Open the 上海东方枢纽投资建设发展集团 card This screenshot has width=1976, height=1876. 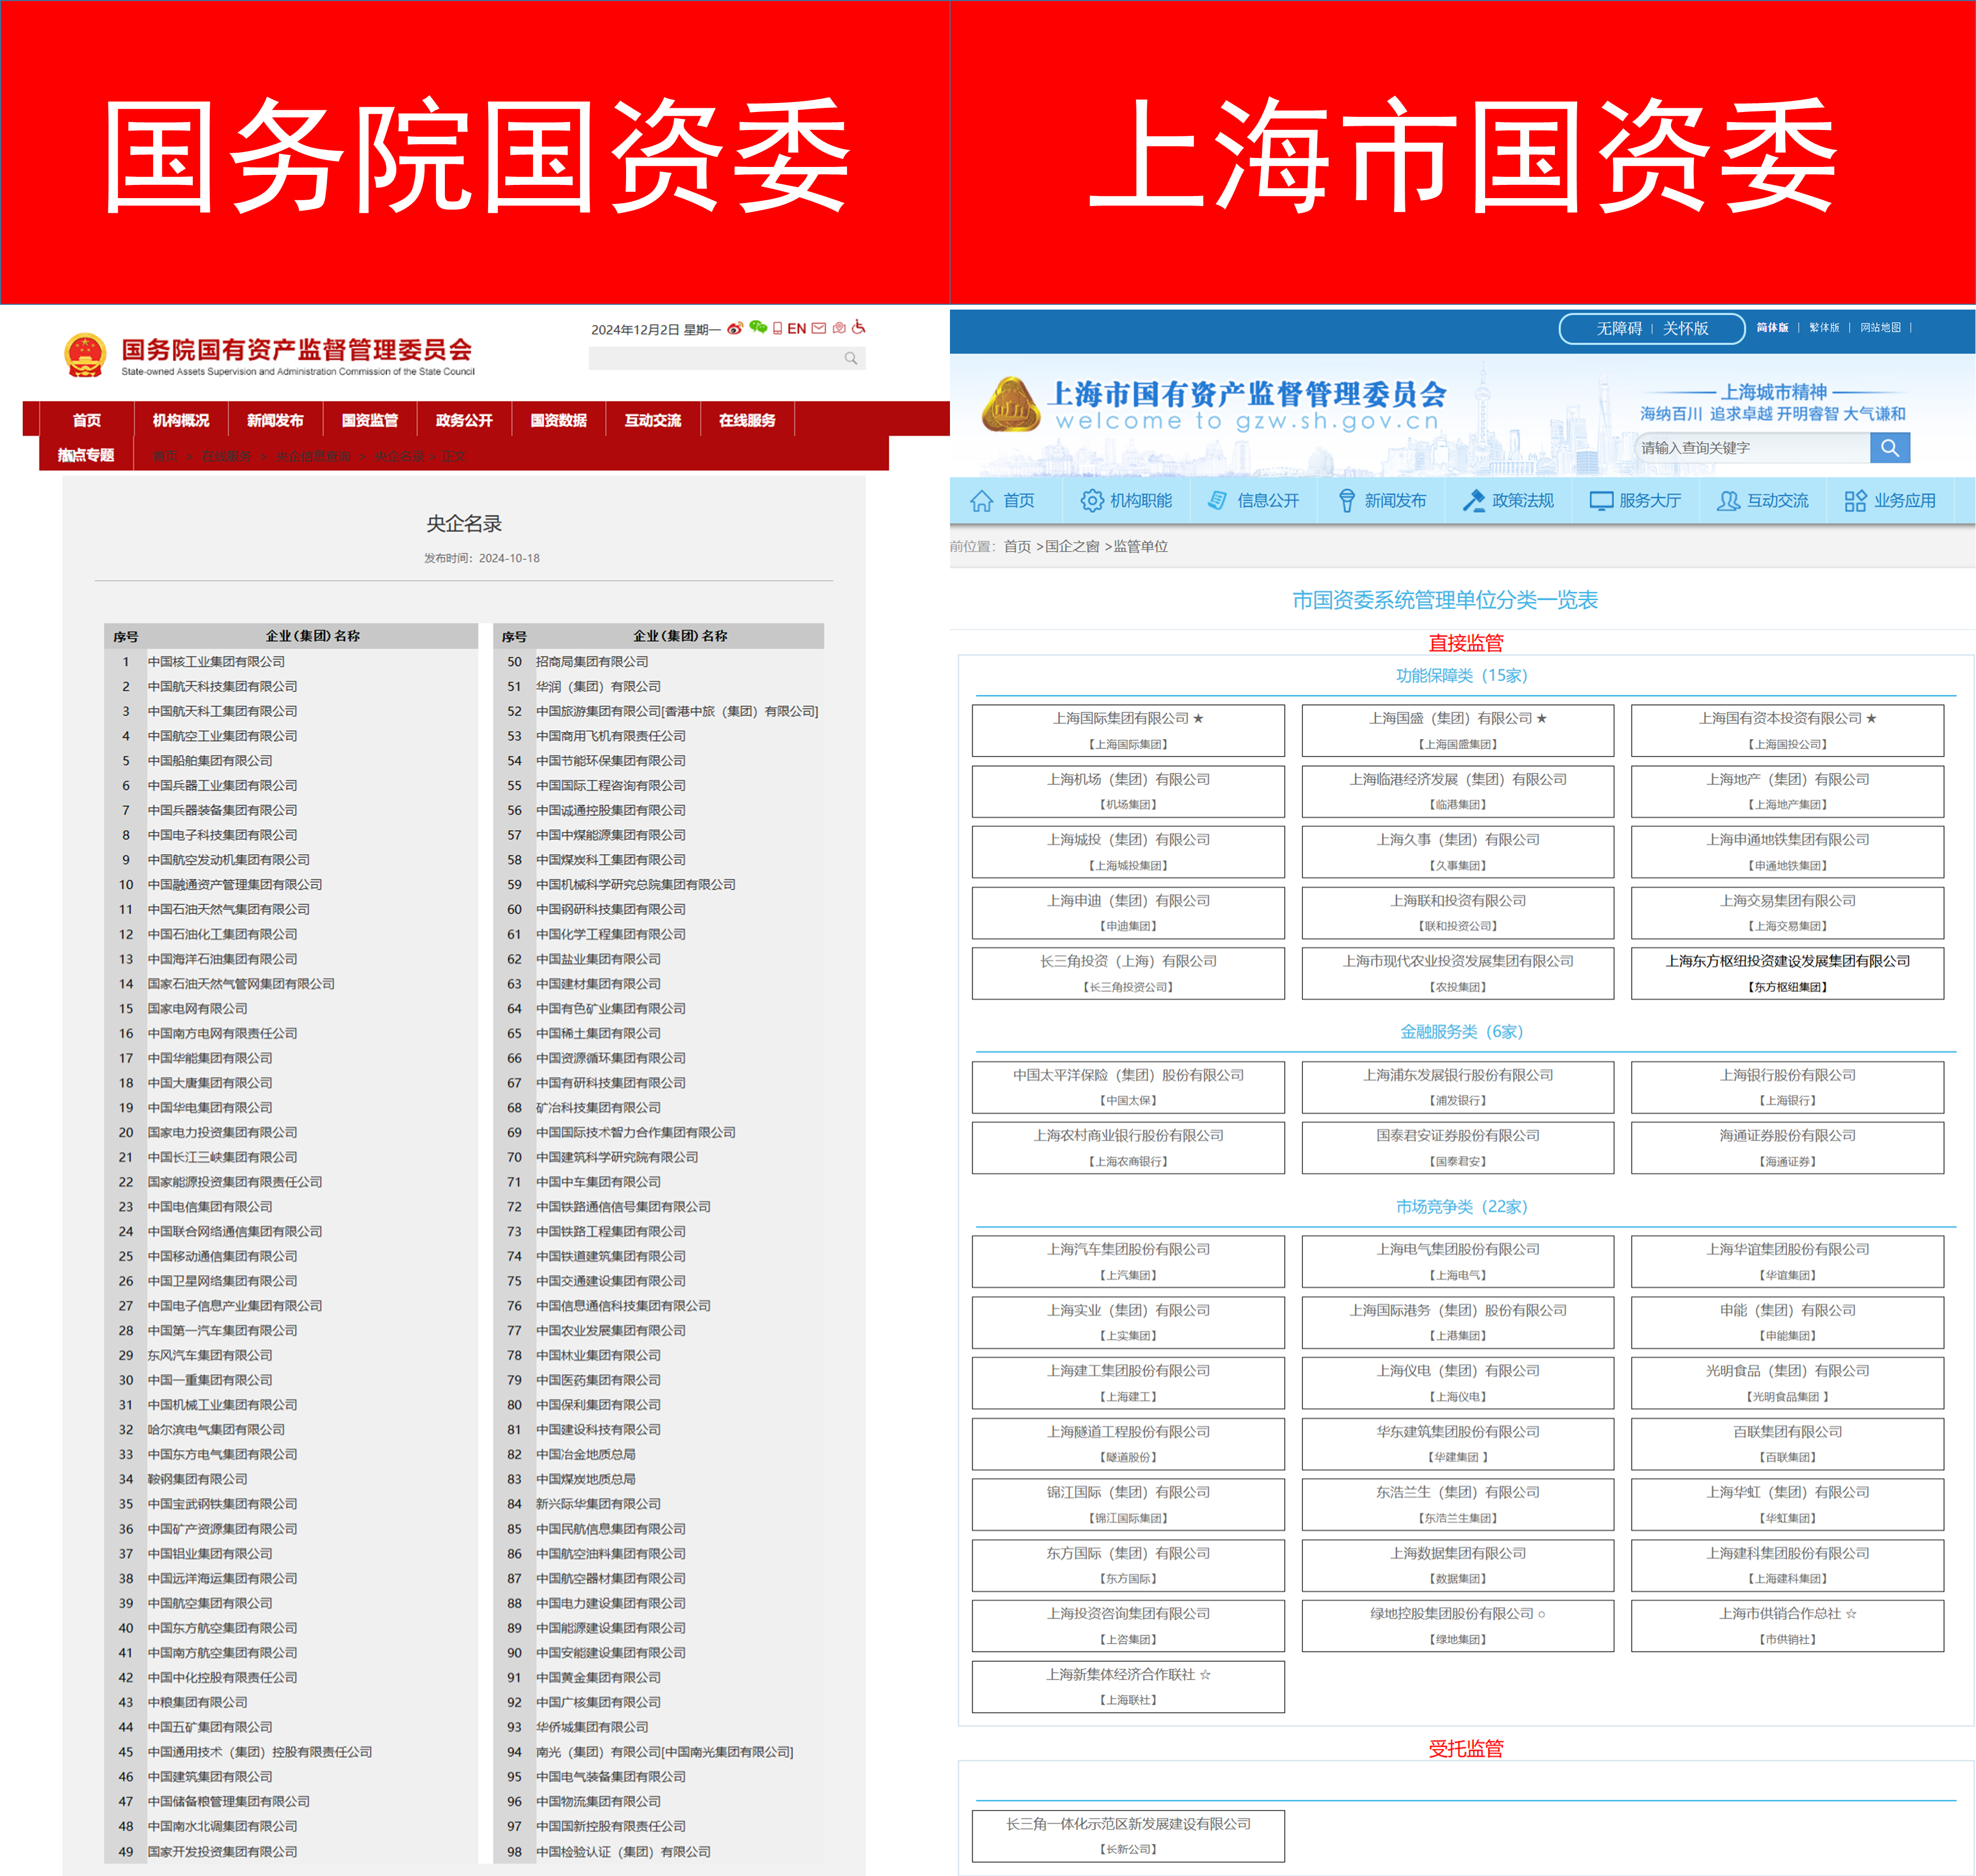pos(1787,973)
